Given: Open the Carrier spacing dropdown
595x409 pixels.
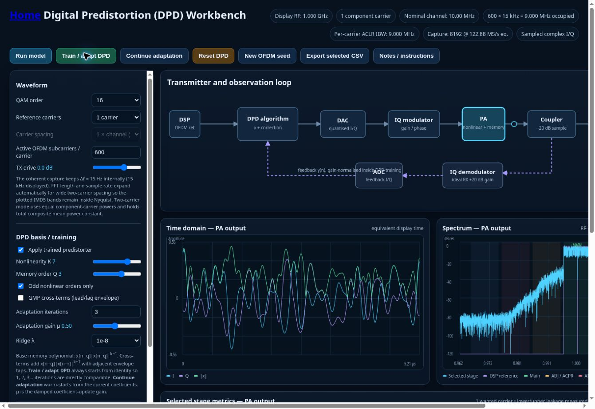Looking at the screenshot, I should pyautogui.click(x=116, y=134).
